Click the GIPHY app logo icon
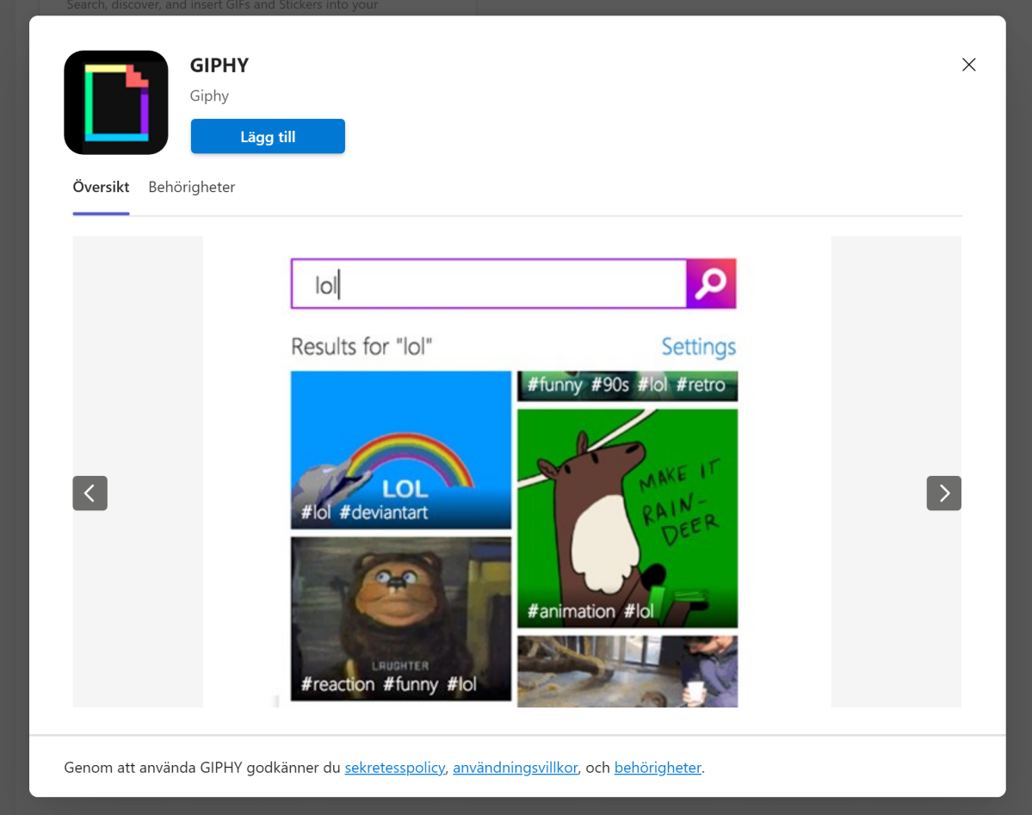Screen dimensions: 1032x815 (x=116, y=102)
